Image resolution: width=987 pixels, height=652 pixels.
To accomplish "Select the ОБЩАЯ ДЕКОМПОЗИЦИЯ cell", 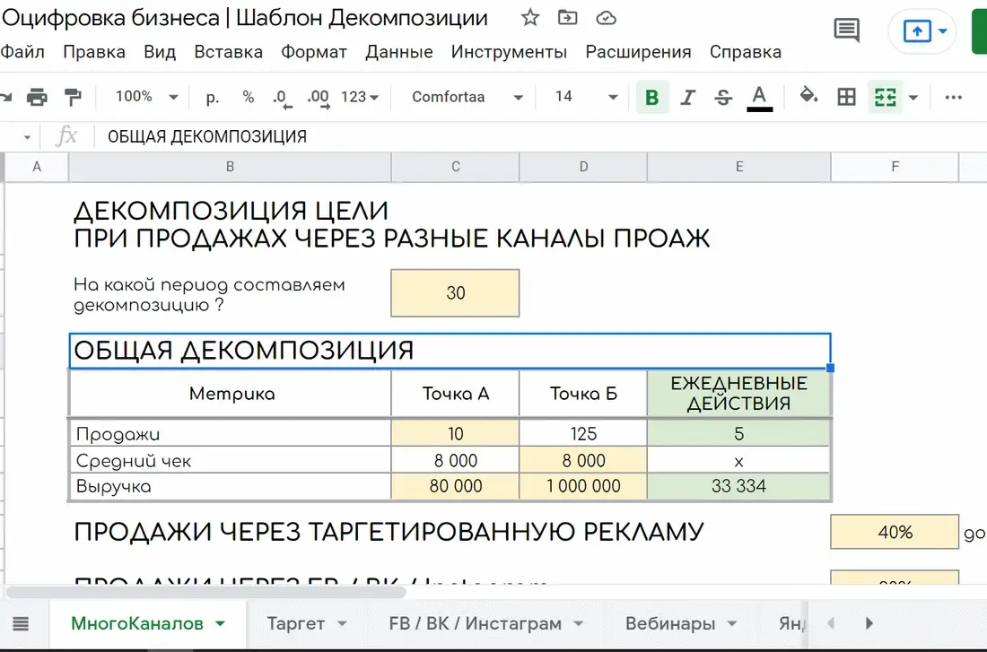I will pyautogui.click(x=450, y=351).
